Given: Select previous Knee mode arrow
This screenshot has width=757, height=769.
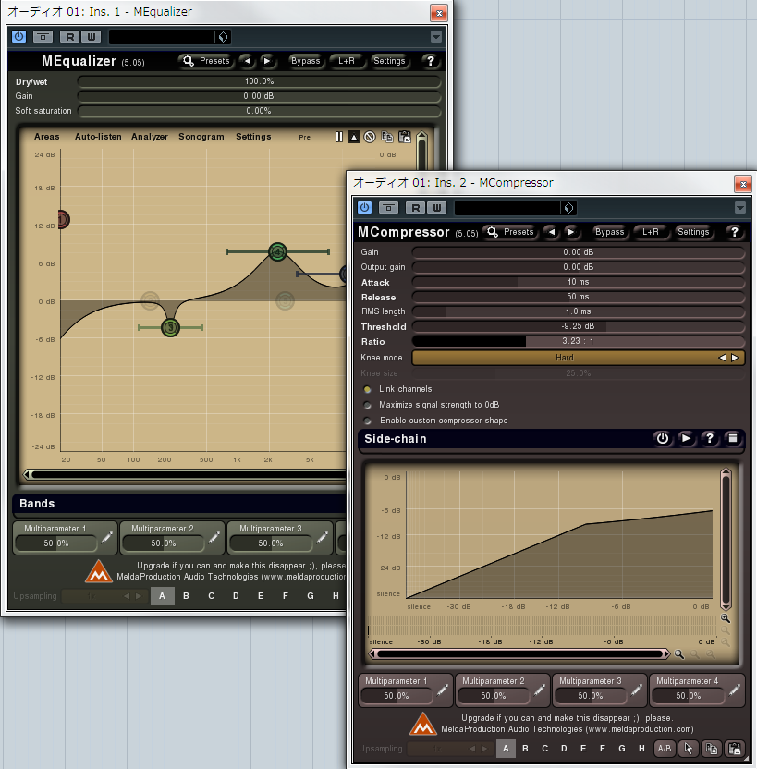Looking at the screenshot, I should tap(722, 358).
